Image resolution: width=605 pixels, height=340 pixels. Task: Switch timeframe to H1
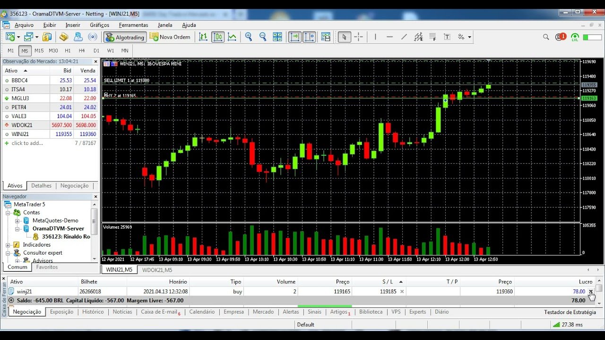tap(68, 51)
